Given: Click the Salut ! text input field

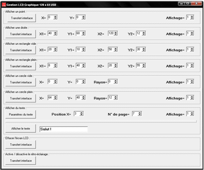Looking at the screenshot, I should [x=64, y=129].
